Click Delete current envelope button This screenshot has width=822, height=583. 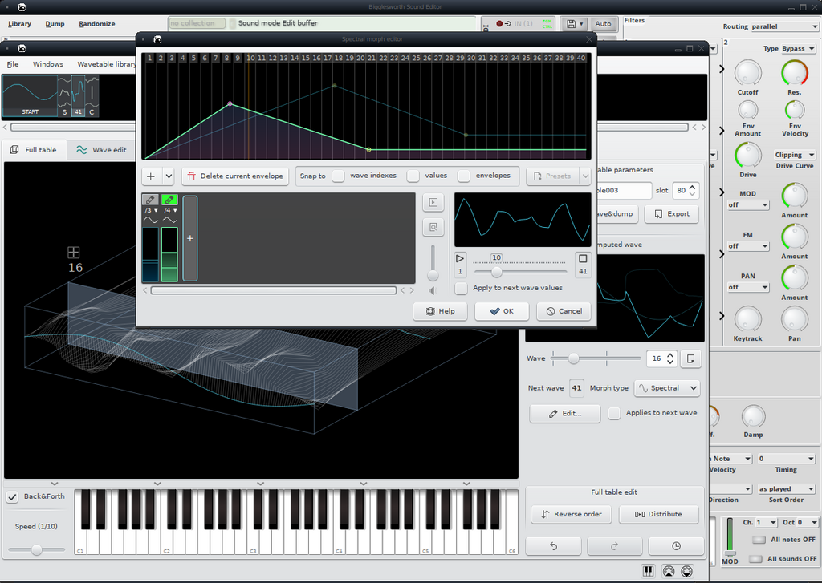tap(235, 176)
